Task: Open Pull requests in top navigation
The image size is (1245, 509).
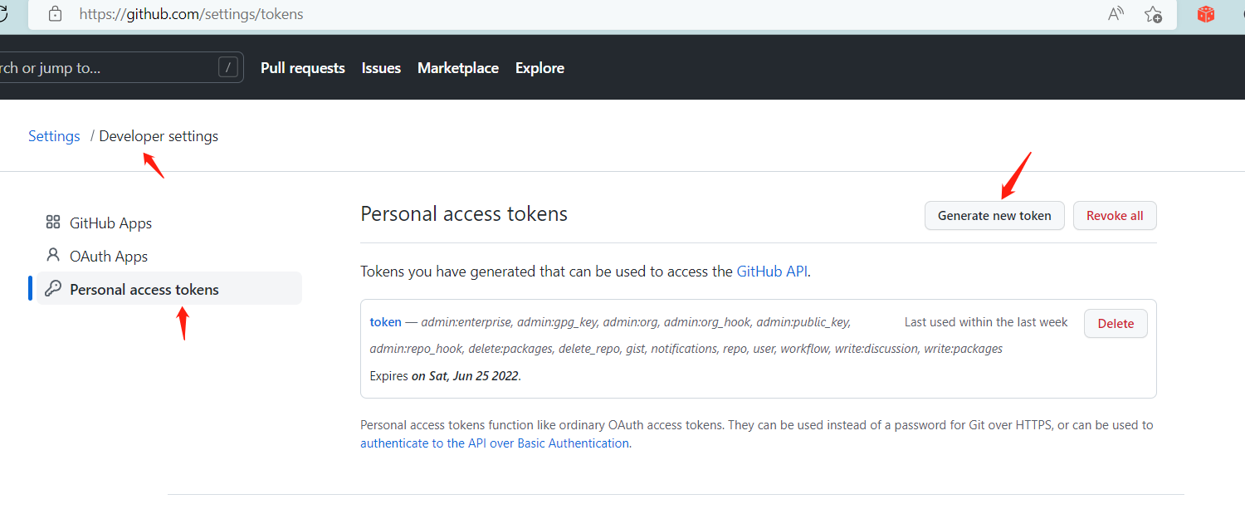Action: [303, 68]
